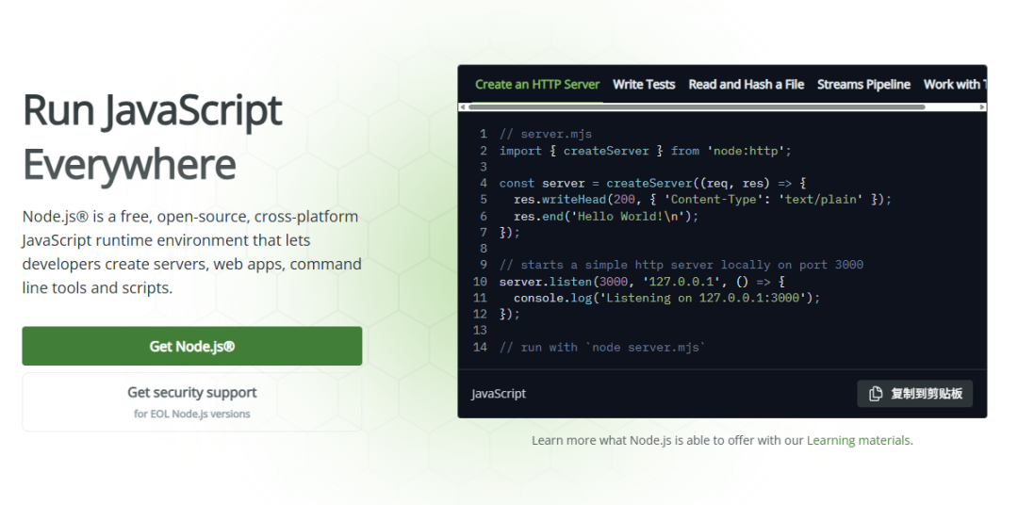Click the res.end('Hello World!') line

pyautogui.click(x=606, y=216)
